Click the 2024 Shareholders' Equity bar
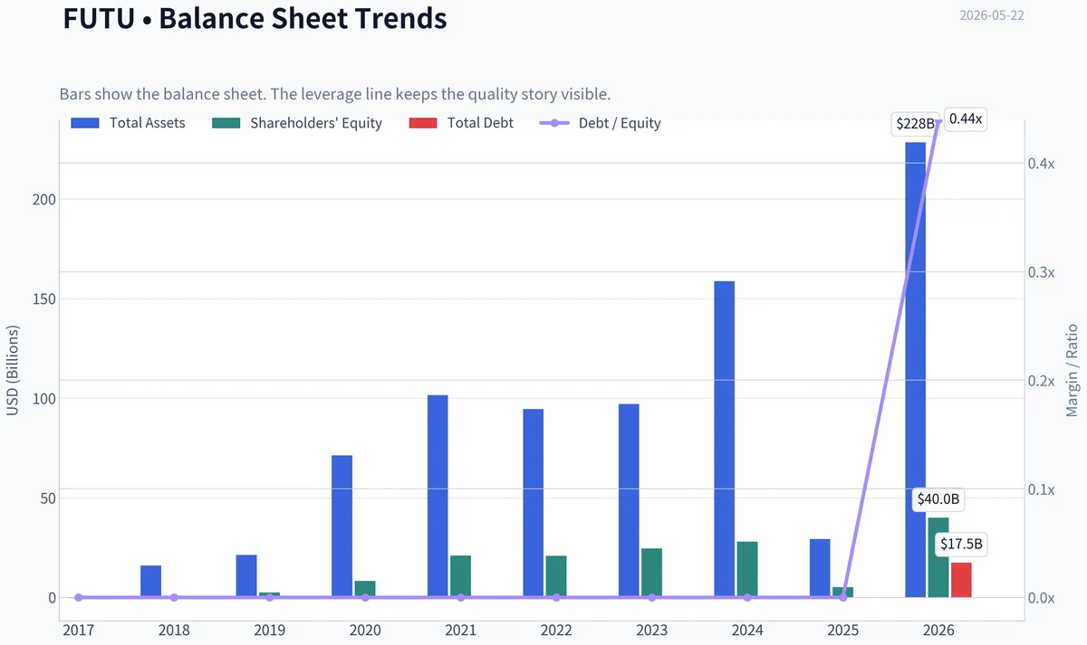Image resolution: width=1087 pixels, height=645 pixels. pyautogui.click(x=747, y=569)
